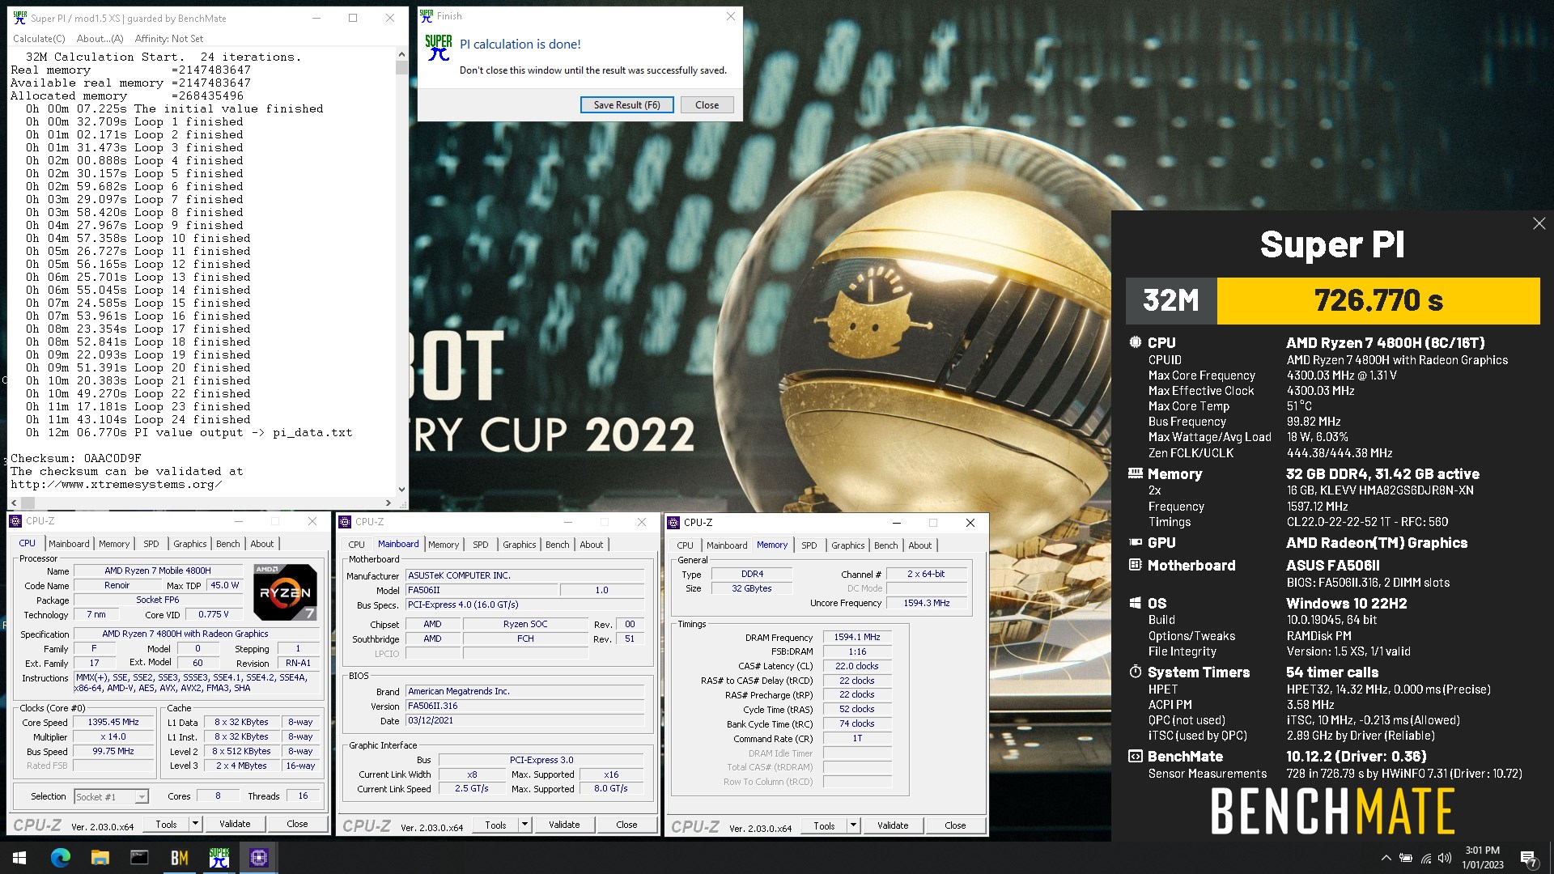Open the battery tray icon
The image size is (1554, 874).
pyautogui.click(x=1406, y=858)
